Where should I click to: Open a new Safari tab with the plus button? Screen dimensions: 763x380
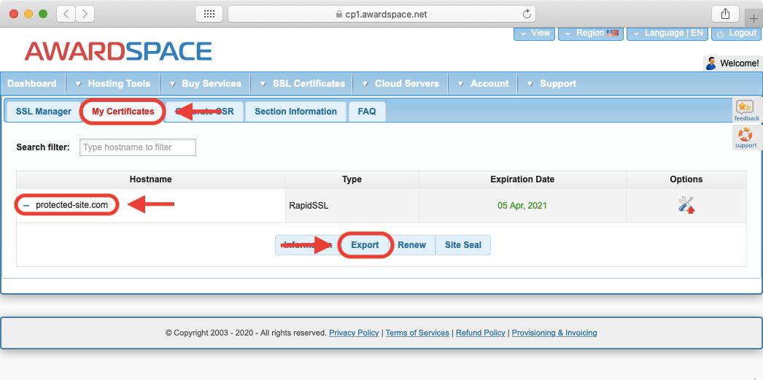point(754,19)
